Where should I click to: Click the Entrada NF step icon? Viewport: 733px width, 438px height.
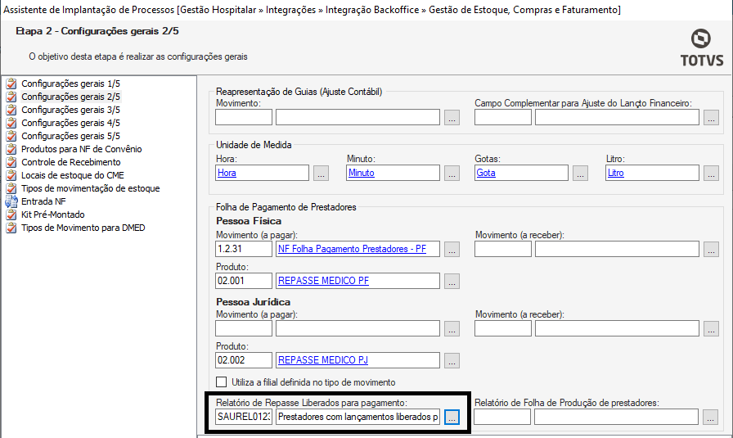11,201
